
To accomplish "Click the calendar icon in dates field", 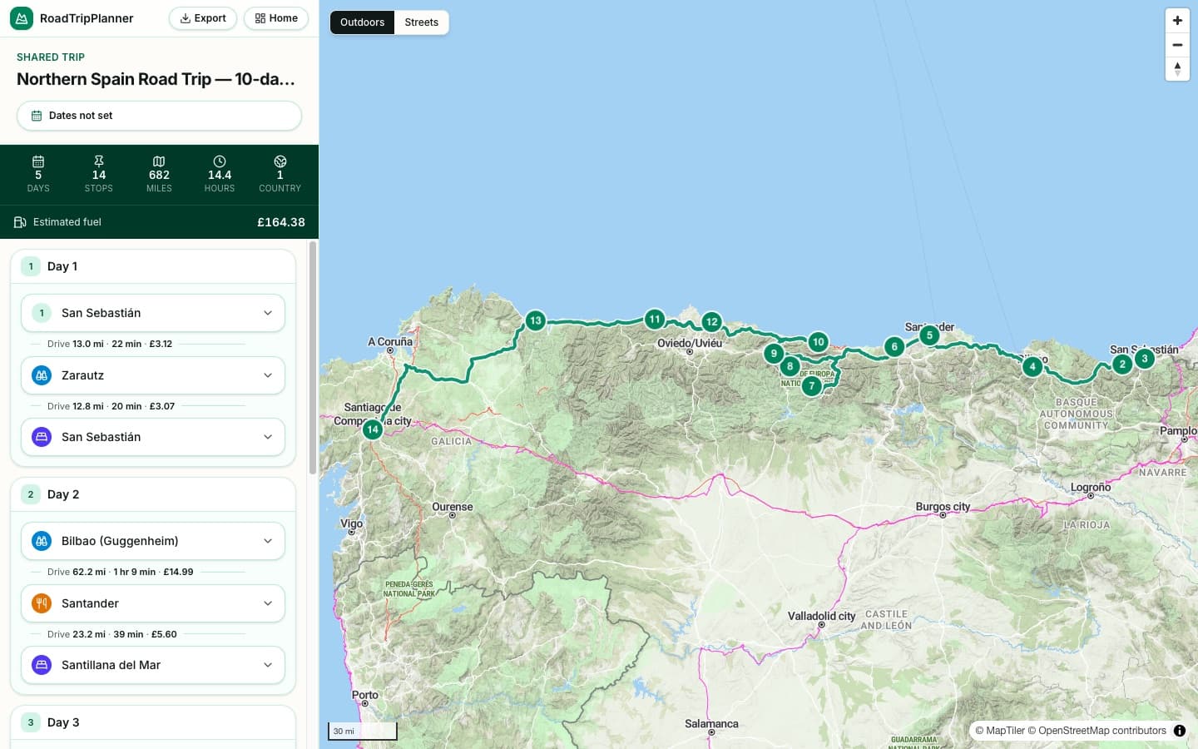I will pyautogui.click(x=37, y=116).
